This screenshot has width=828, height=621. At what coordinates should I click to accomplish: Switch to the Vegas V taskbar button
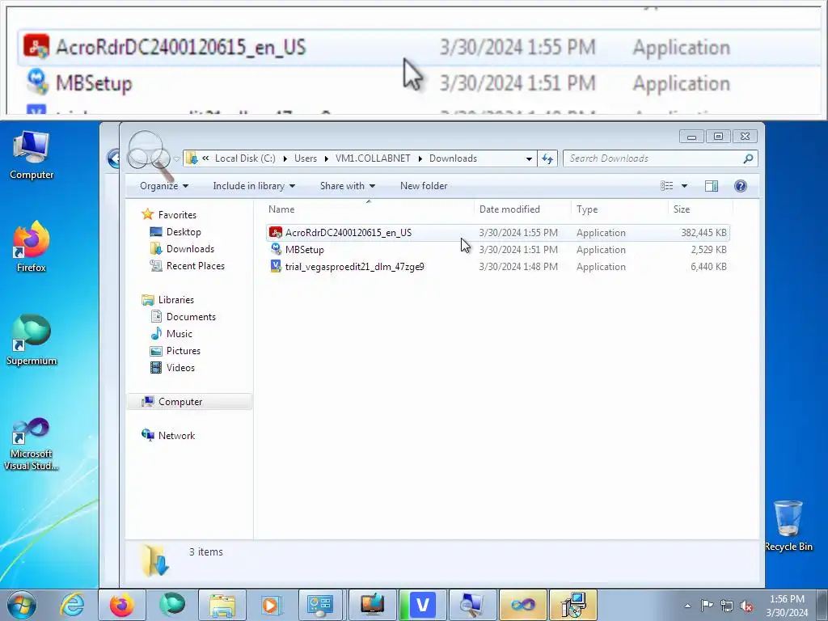click(422, 605)
